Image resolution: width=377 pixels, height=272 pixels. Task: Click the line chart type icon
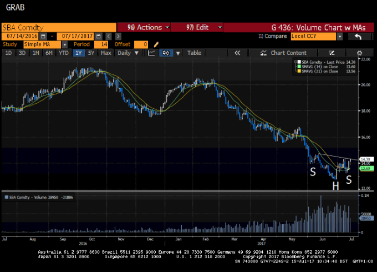(151, 53)
